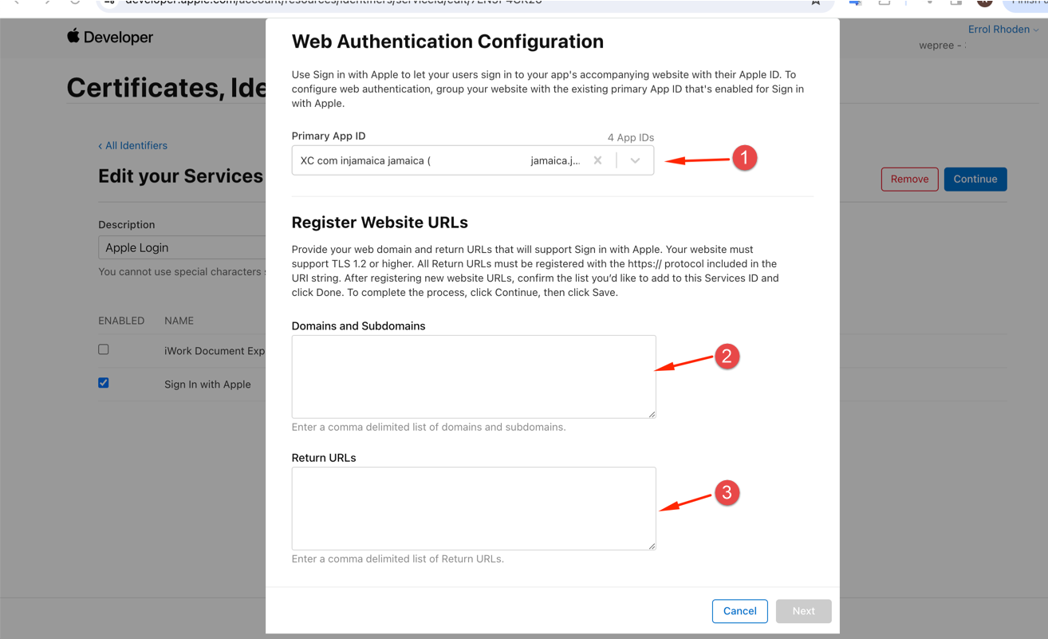Click the Remove button
This screenshot has width=1048, height=639.
click(x=909, y=179)
